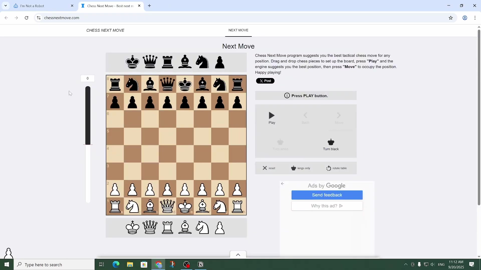The height and width of the screenshot is (270, 481).
Task: Click the black queen on d8
Action: point(168,84)
